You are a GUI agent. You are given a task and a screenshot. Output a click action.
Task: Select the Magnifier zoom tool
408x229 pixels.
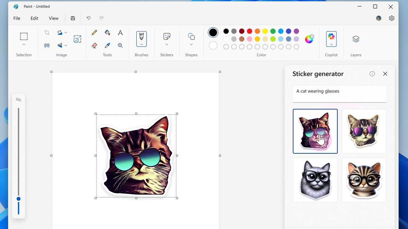pyautogui.click(x=120, y=45)
